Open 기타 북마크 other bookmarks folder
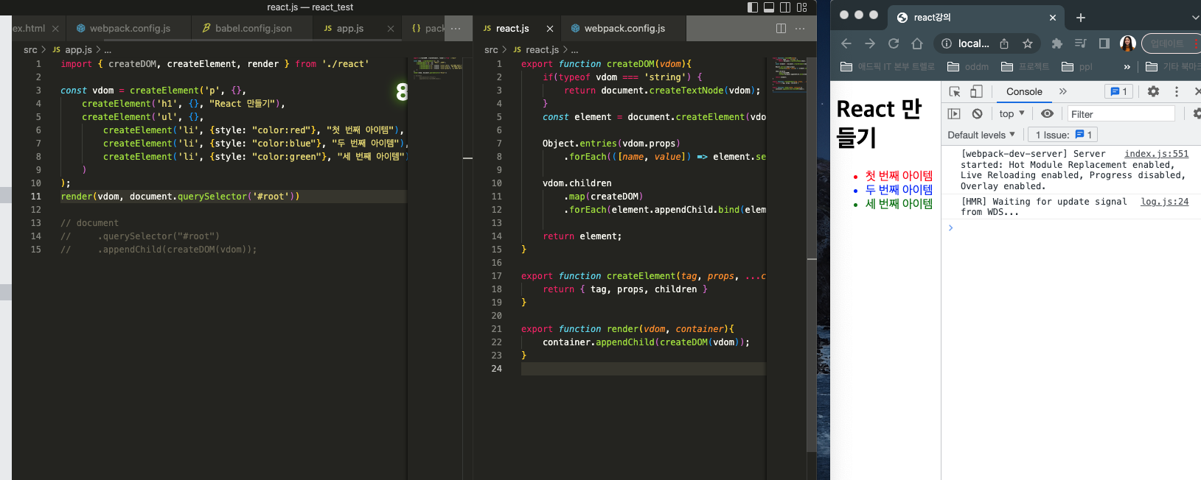The height and width of the screenshot is (480, 1201). (1173, 66)
